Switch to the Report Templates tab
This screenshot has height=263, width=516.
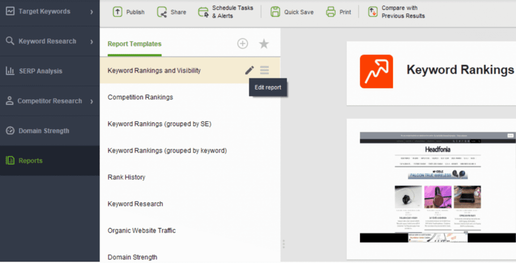(135, 44)
